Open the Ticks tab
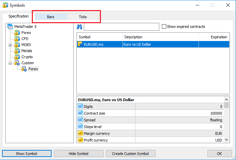The height and width of the screenshot is (160, 236). point(82,17)
